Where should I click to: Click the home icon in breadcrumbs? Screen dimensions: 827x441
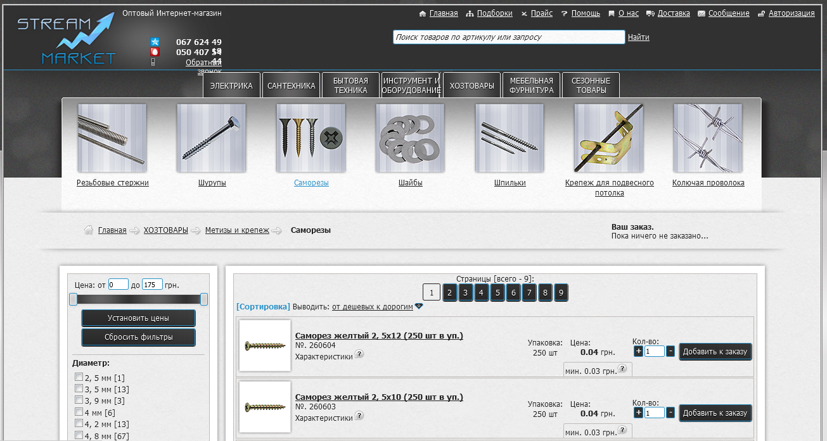(89, 230)
